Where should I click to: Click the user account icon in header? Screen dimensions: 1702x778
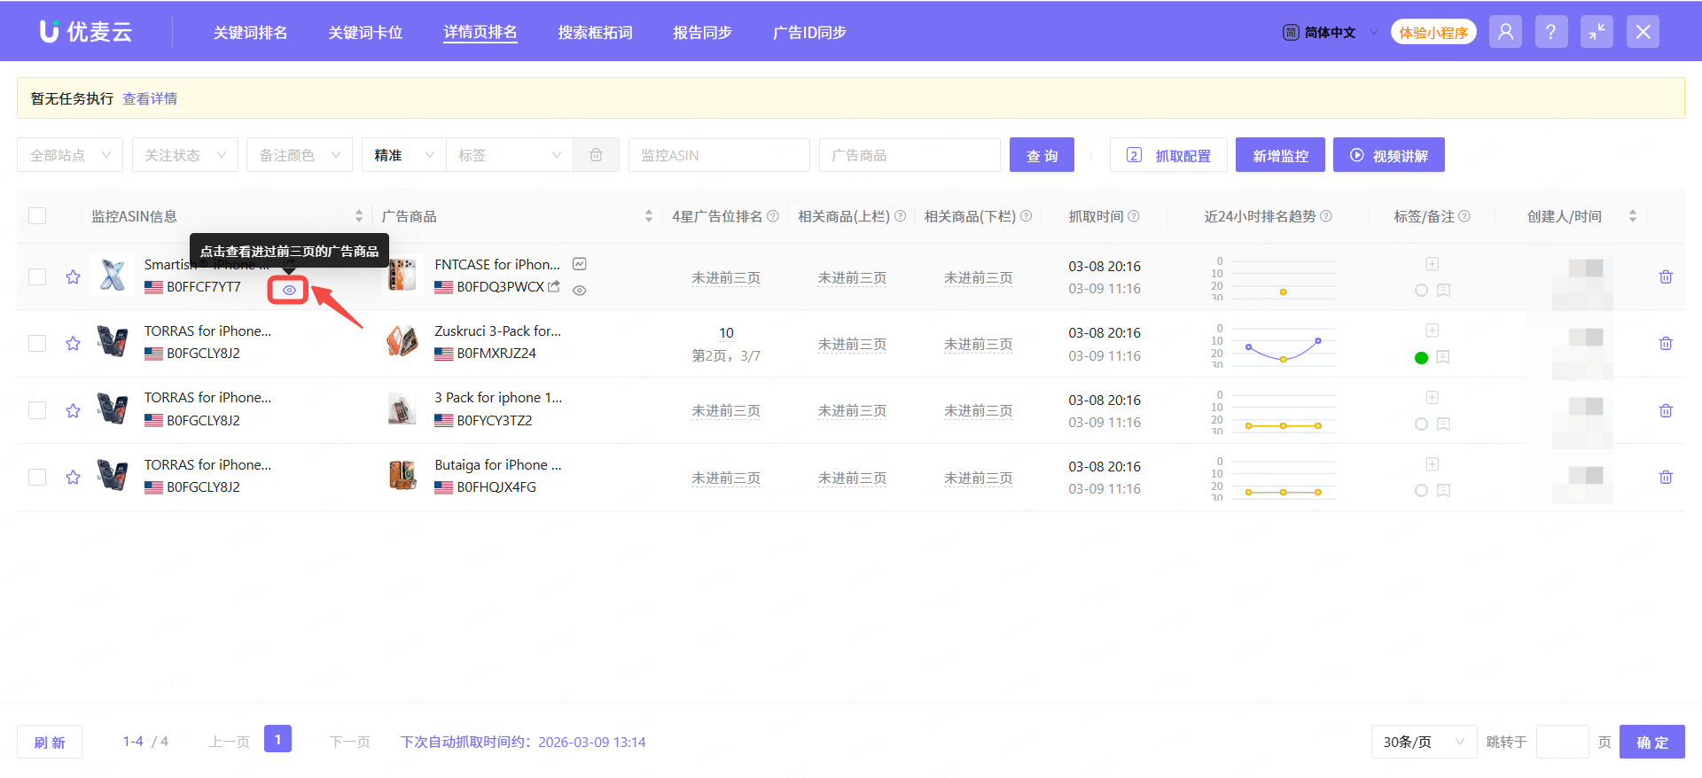pos(1505,33)
